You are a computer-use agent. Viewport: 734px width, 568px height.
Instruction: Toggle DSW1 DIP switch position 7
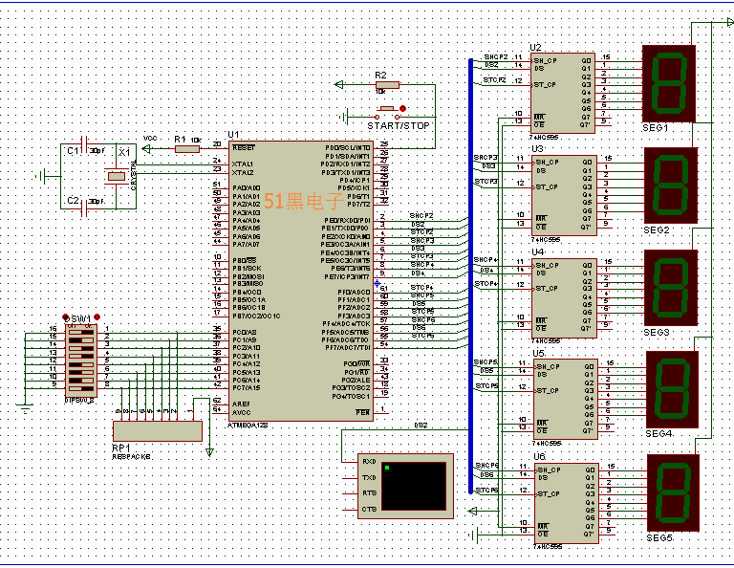(x=81, y=381)
